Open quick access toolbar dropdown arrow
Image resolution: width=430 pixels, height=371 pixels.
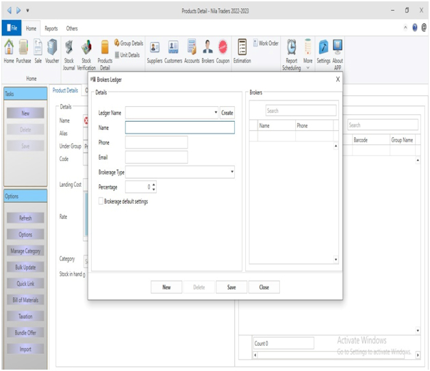pos(27,10)
